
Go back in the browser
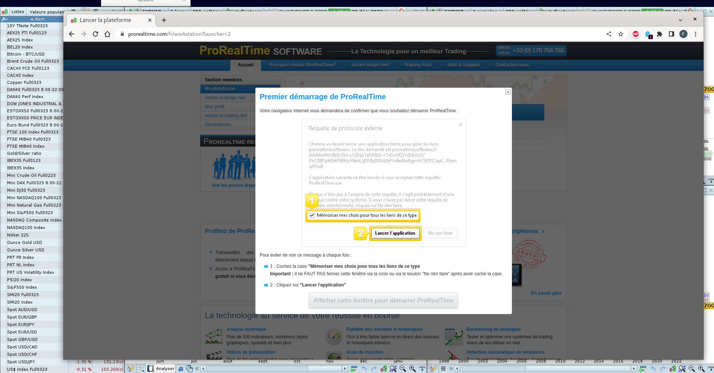point(72,34)
